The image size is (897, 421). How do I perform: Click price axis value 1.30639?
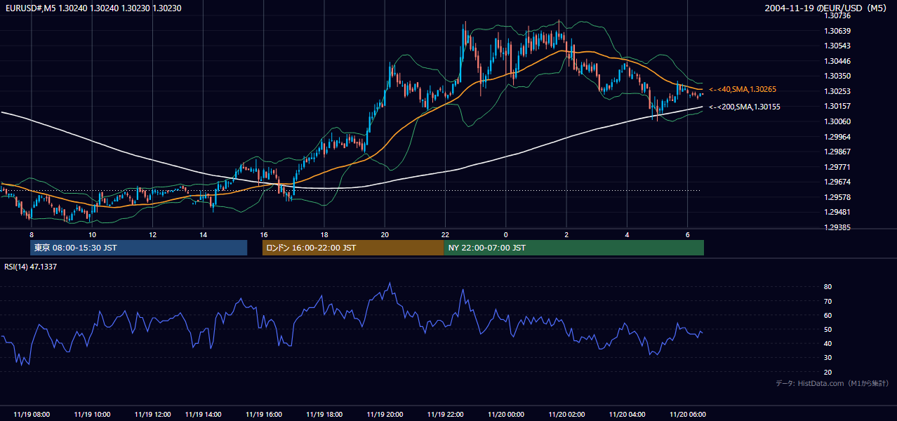coord(837,31)
